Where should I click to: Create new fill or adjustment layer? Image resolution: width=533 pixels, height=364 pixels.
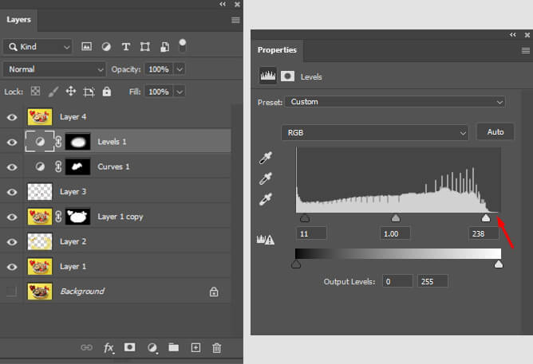pyautogui.click(x=152, y=348)
